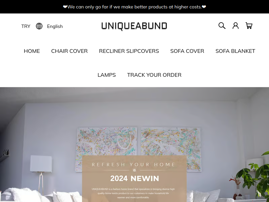Go to the HOME menu item
269x202 pixels.
pos(32,51)
